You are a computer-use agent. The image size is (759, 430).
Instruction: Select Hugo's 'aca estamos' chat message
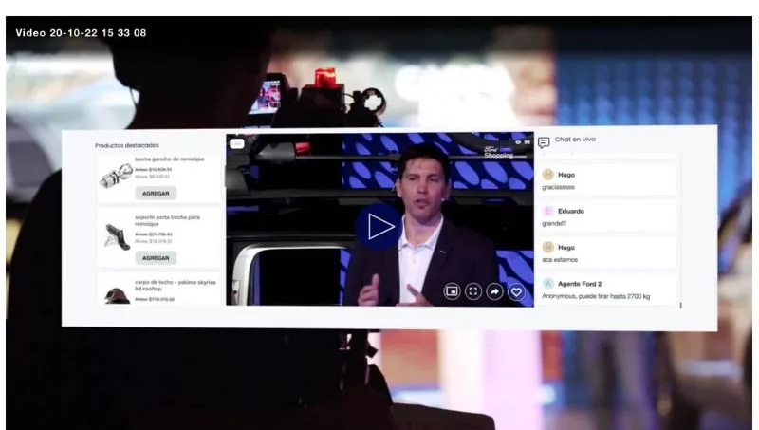coord(559,259)
